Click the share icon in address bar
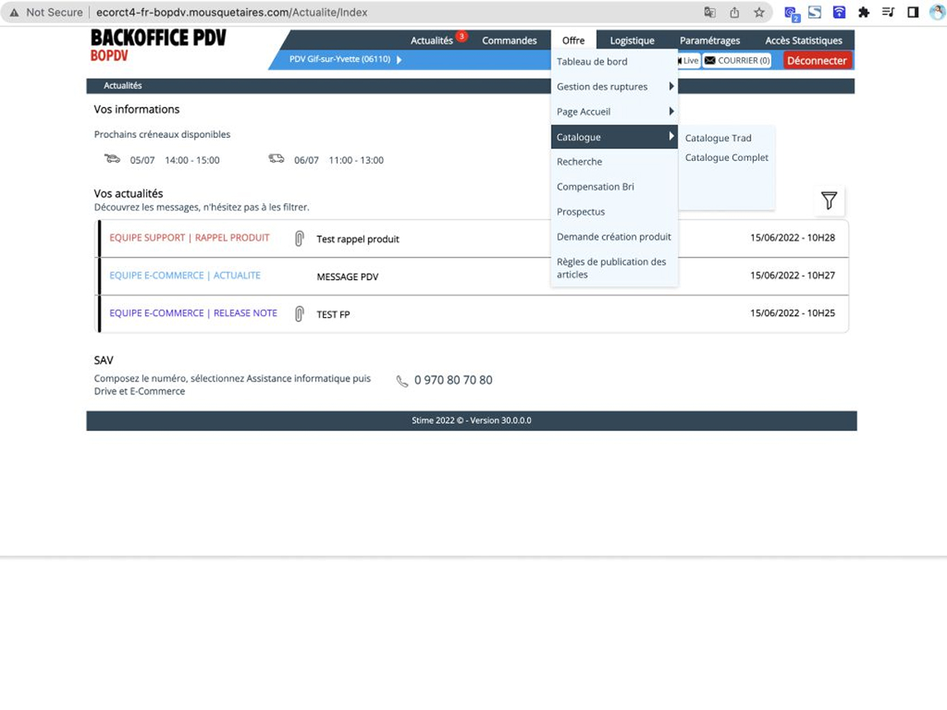Screen dimensions: 947x710 [734, 12]
